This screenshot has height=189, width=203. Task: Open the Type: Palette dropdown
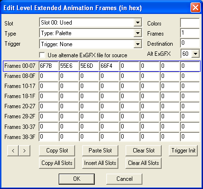coord(90,33)
